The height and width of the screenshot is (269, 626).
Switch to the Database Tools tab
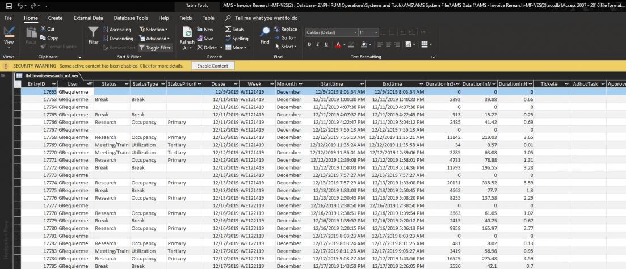(132, 18)
